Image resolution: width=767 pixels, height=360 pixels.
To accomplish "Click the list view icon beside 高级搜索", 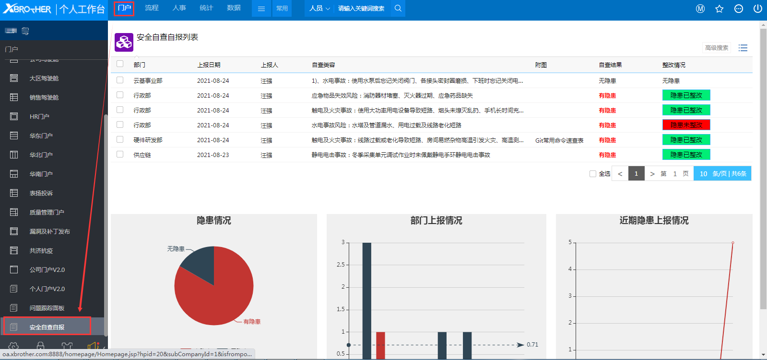I will point(743,48).
